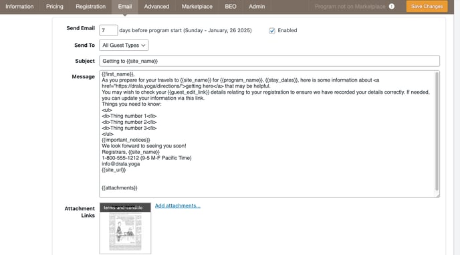
Task: Click the Save Changes button
Action: tap(427, 7)
